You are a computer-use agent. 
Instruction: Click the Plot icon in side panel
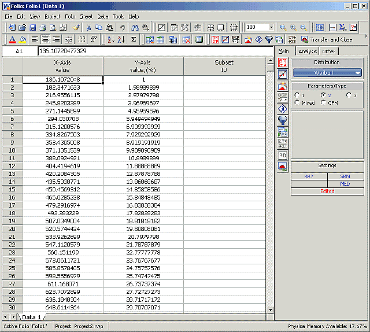[283, 74]
